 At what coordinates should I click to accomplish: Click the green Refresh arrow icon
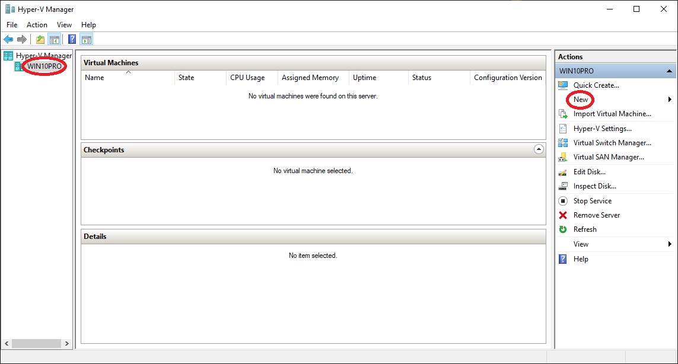tap(563, 229)
